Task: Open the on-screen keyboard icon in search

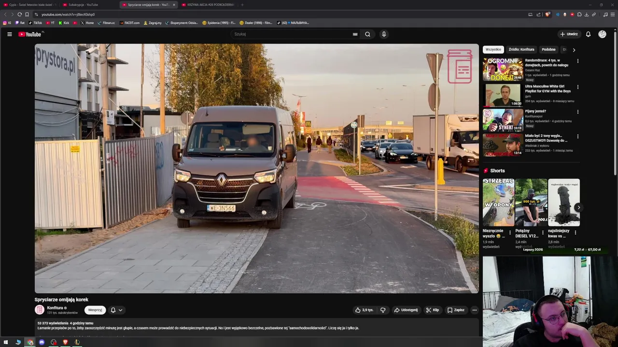Action: (355, 34)
